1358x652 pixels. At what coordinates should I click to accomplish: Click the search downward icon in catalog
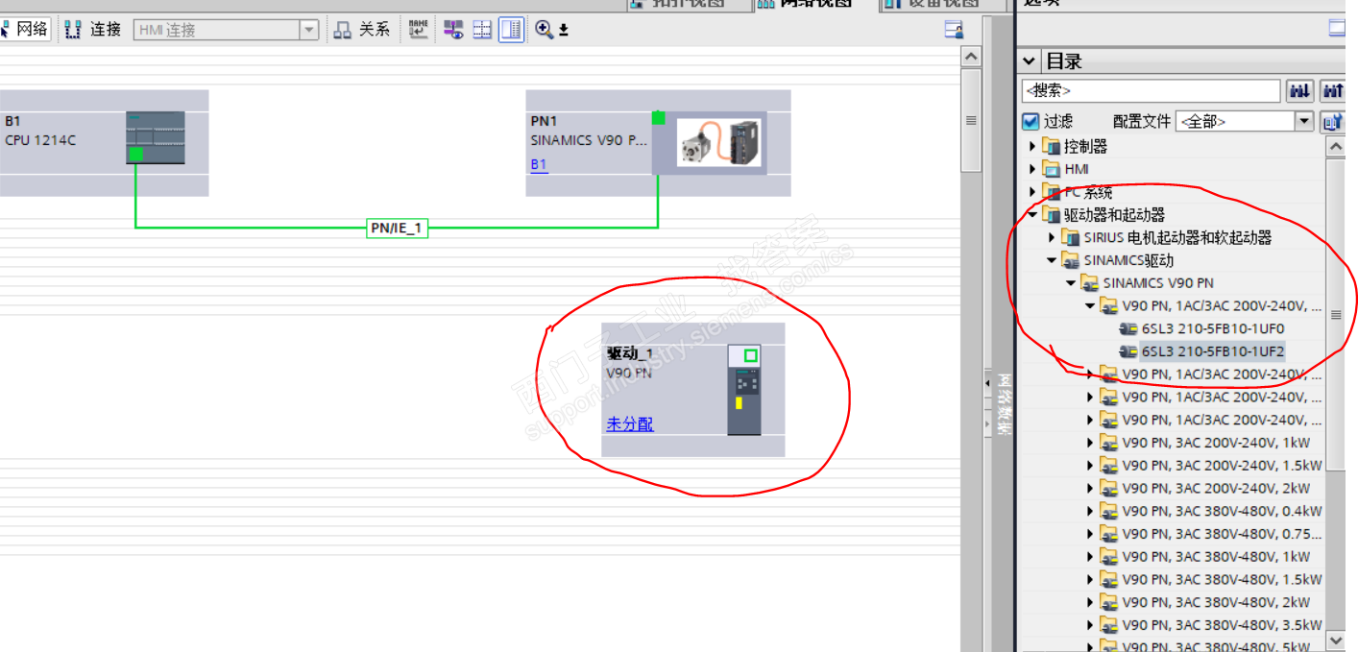point(1300,91)
